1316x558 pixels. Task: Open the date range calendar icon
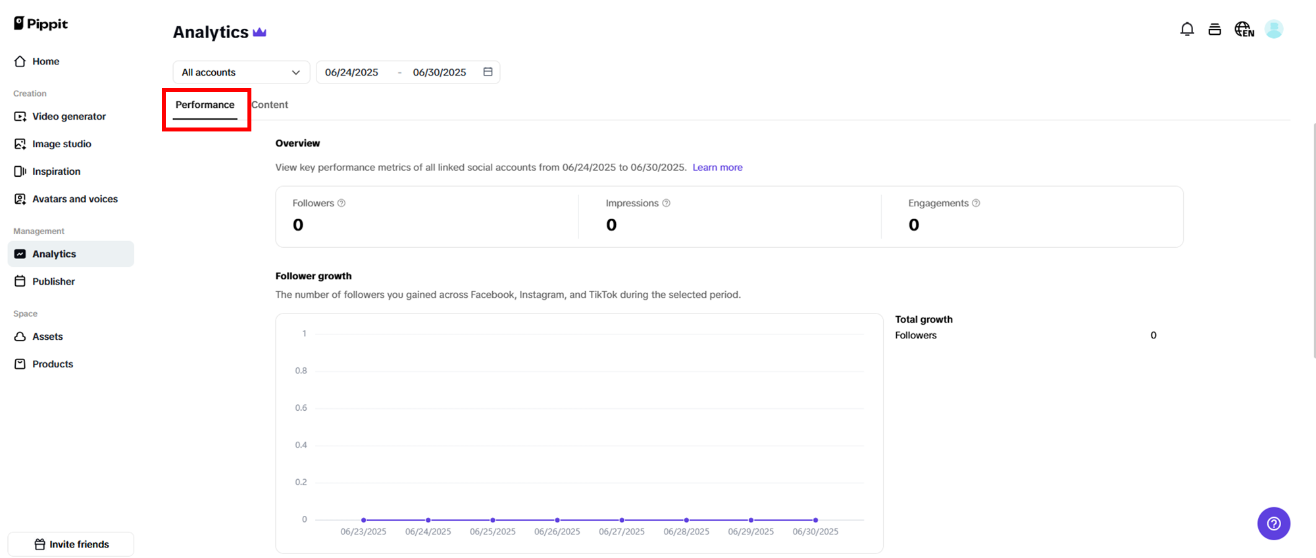488,72
